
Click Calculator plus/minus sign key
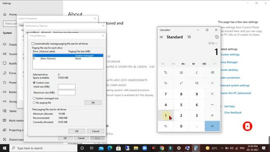[166, 126]
